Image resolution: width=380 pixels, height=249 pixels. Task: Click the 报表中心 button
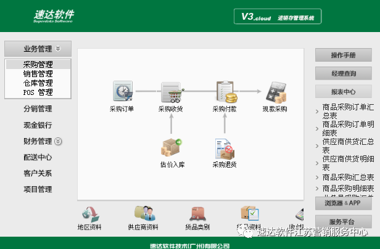(x=344, y=92)
